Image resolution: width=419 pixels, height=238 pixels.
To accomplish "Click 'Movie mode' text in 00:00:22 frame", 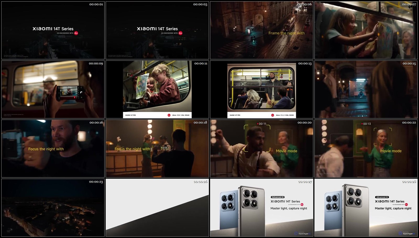I will coord(391,151).
